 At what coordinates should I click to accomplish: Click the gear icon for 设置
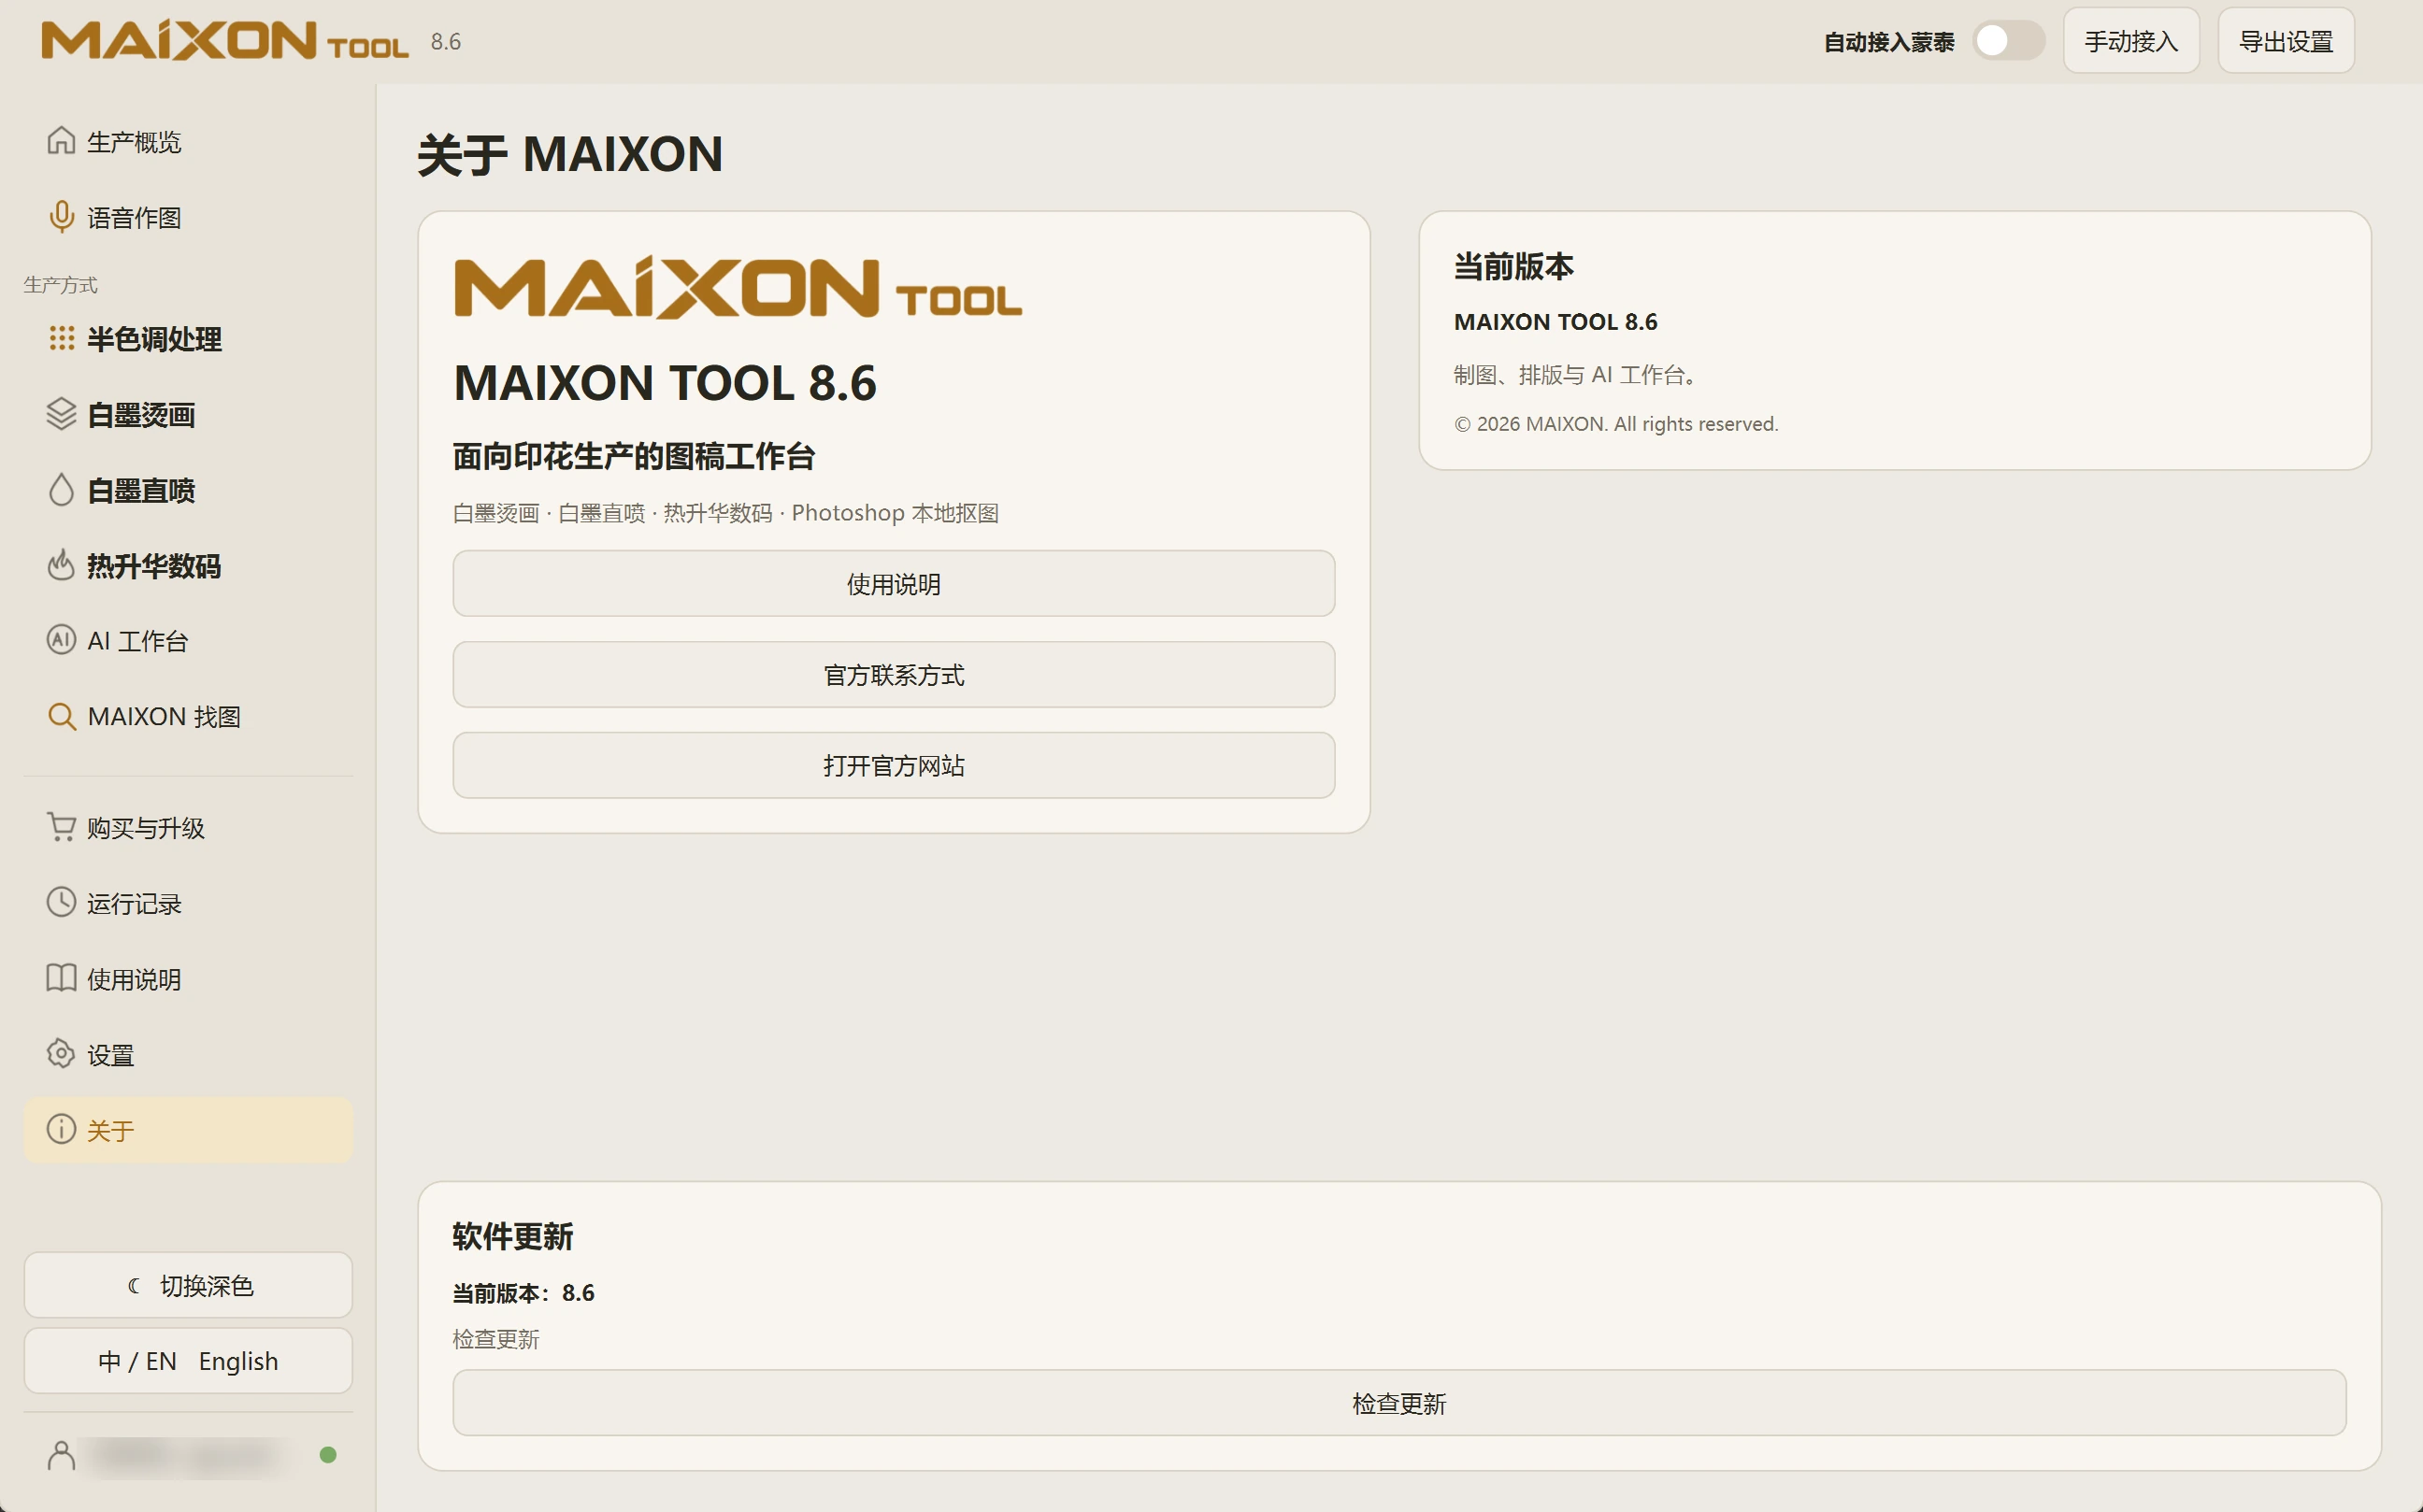[61, 1054]
